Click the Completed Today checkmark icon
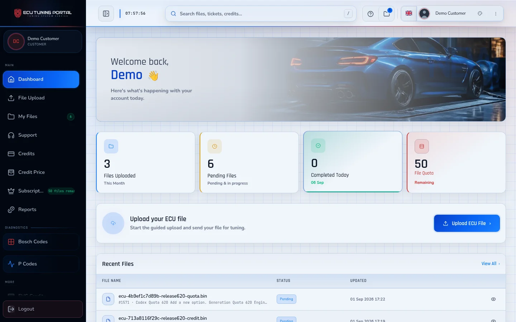The height and width of the screenshot is (322, 516). coord(318,146)
